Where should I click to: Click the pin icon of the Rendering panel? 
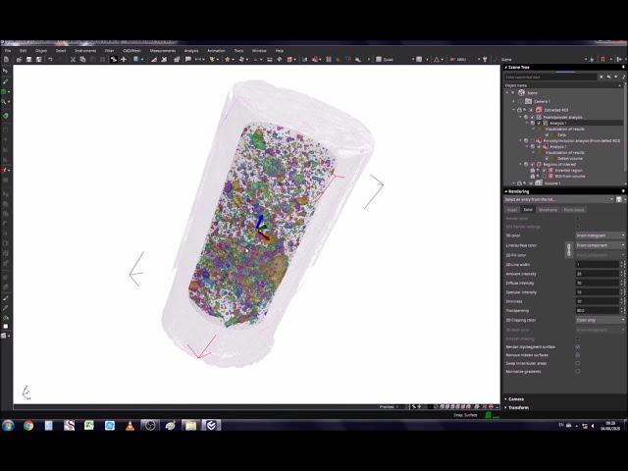[623, 191]
